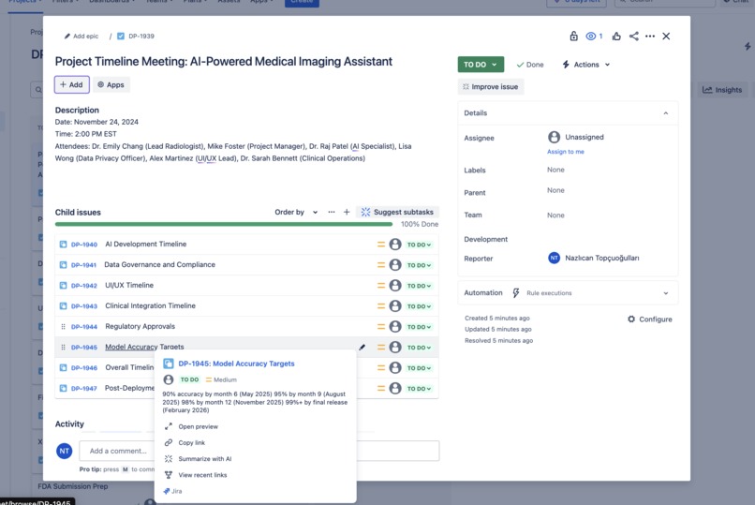The width and height of the screenshot is (755, 505).
Task: Expand the Automation section chevron
Action: [666, 293]
